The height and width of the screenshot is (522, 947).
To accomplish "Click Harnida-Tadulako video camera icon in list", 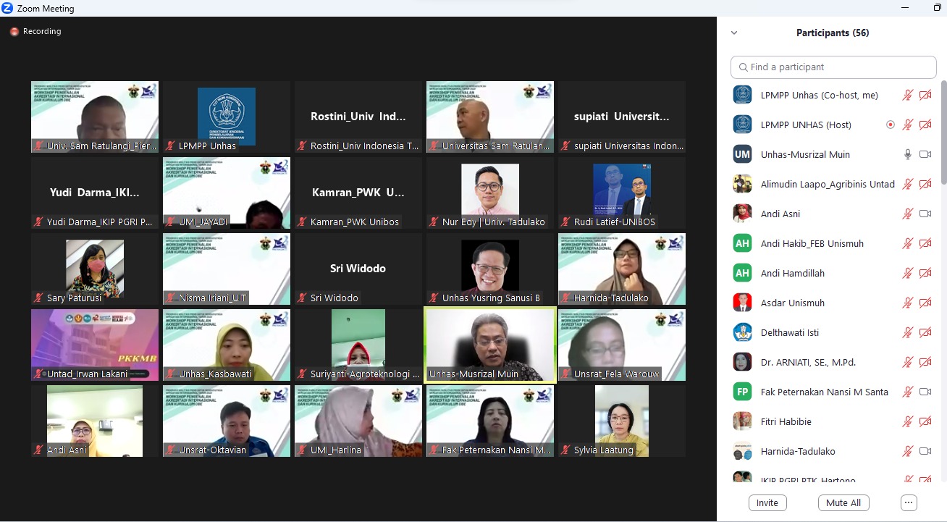I will click(925, 451).
